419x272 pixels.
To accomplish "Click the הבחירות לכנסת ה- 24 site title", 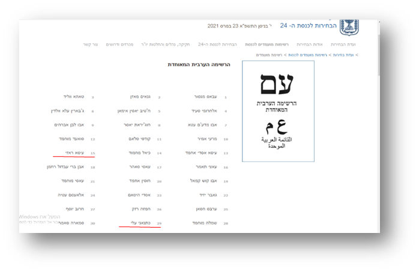I will click(x=308, y=26).
